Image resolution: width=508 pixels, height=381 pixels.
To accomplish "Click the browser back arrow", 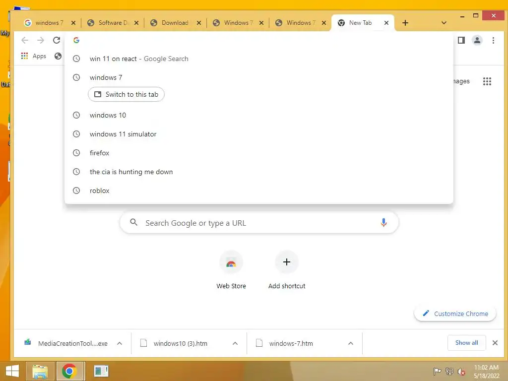I will click(x=25, y=40).
